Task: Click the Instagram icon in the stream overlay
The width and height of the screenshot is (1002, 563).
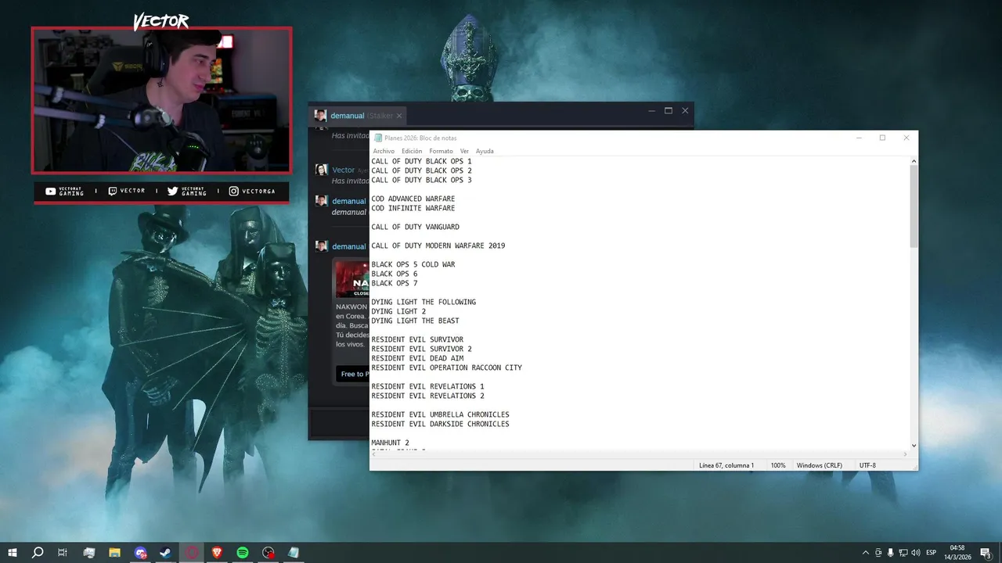Action: coord(233,191)
